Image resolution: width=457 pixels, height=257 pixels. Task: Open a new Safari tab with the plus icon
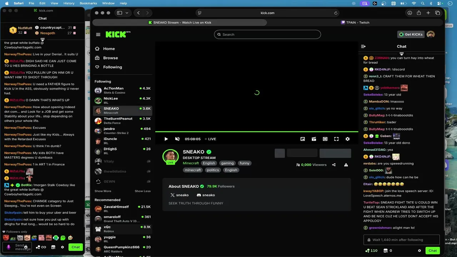click(428, 13)
